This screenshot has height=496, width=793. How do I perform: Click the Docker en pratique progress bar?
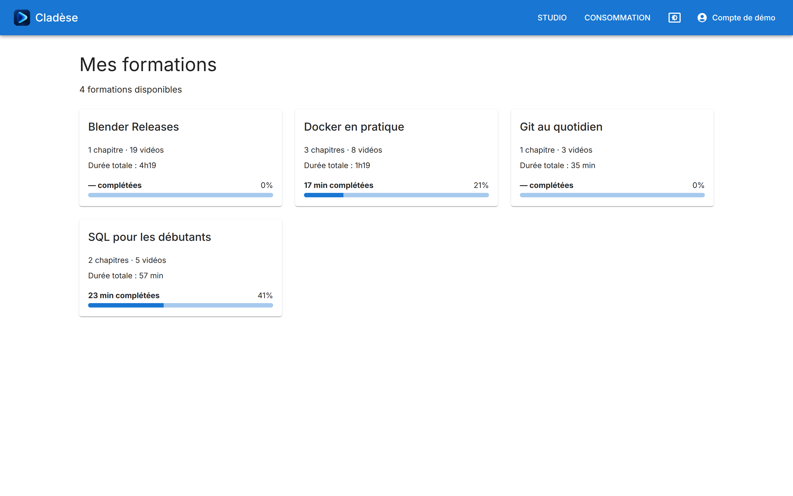pyautogui.click(x=396, y=195)
